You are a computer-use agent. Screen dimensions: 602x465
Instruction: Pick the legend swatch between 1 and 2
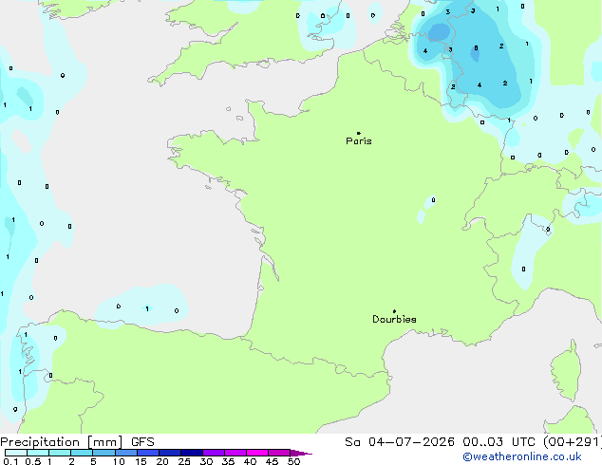(x=60, y=453)
